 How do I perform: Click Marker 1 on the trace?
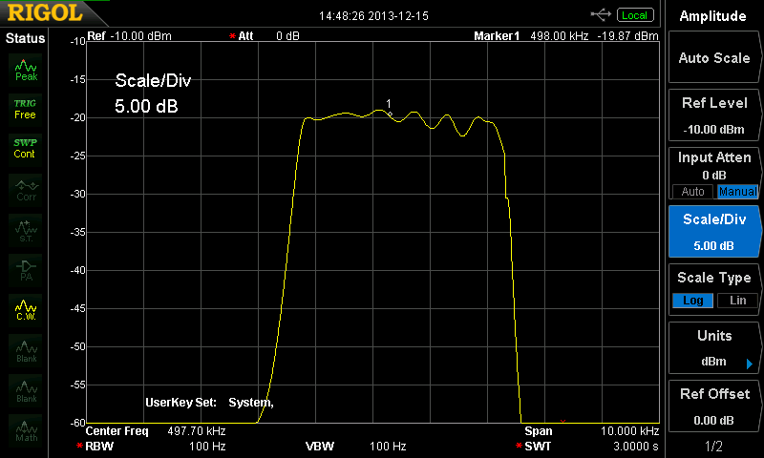point(390,114)
